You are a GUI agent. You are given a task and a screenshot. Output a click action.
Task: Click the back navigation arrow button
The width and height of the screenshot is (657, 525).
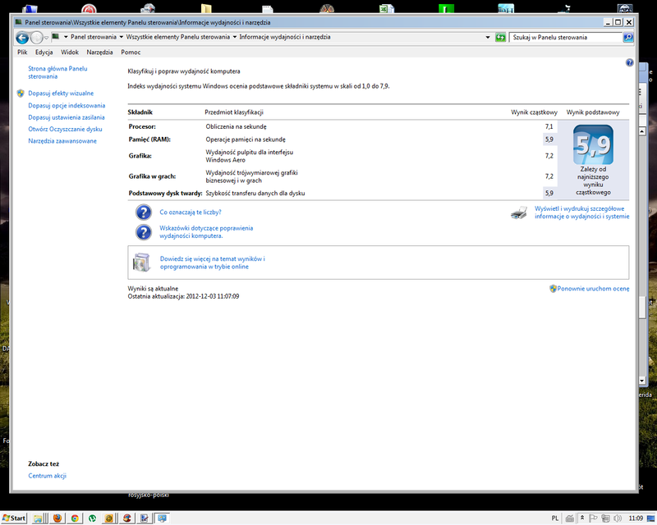point(22,37)
